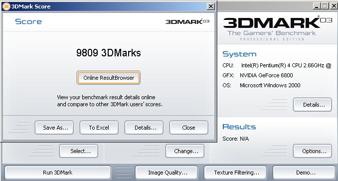This screenshot has width=338, height=181.
Task: Open the Image Quality tool
Action: pos(167,173)
